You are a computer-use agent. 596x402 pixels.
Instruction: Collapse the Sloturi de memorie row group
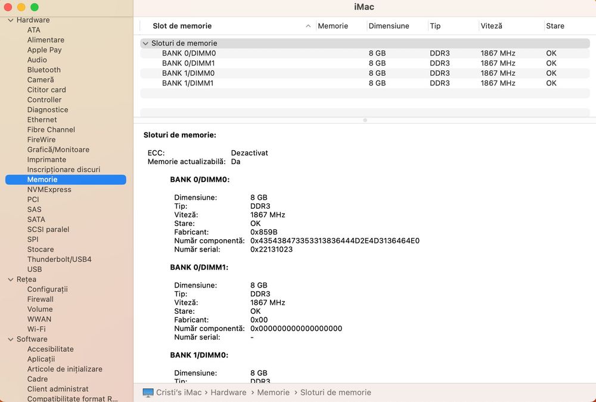[x=145, y=44]
